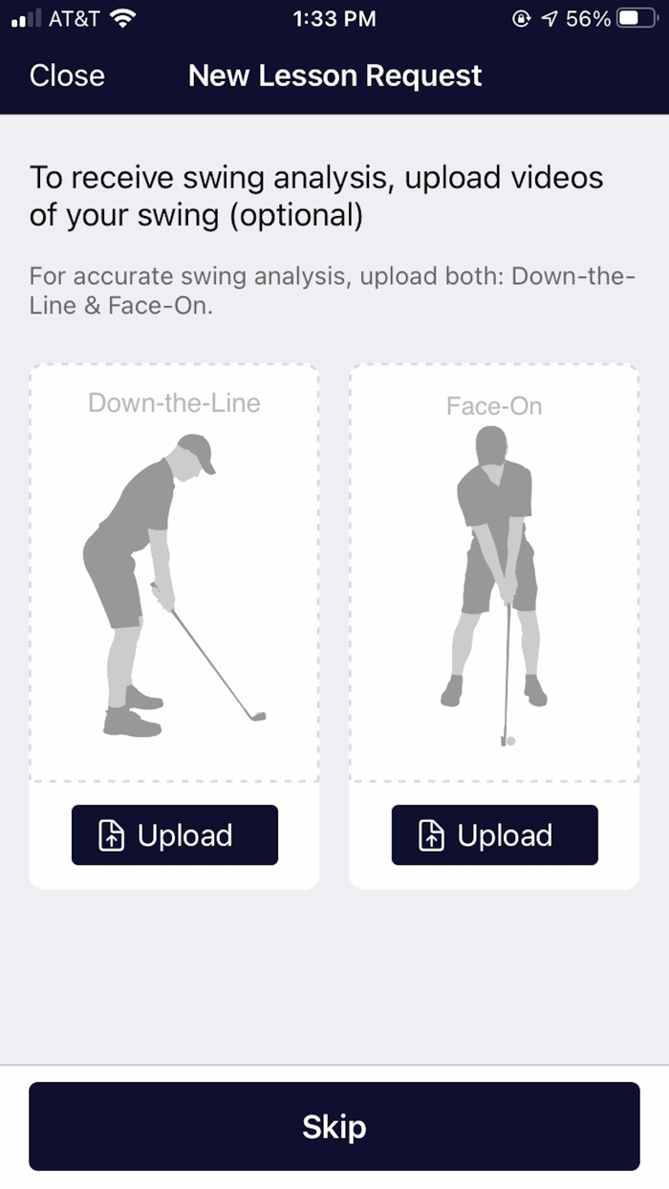Image resolution: width=669 pixels, height=1189 pixels.
Task: Tap the rotation lock status icon
Action: [x=521, y=18]
